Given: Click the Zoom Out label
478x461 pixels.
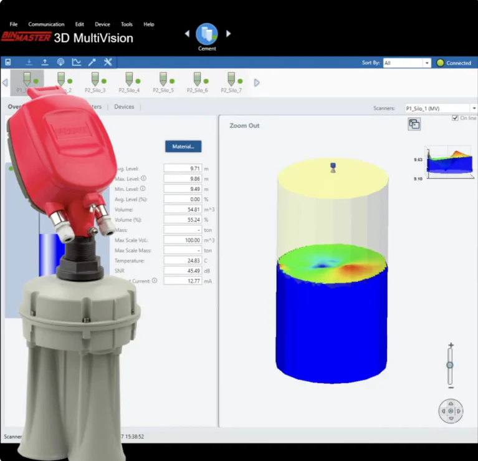Looking at the screenshot, I should pos(244,125).
